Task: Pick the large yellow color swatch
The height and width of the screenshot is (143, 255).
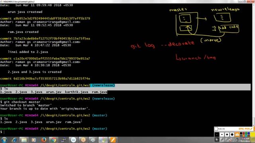Action: click(253, 134)
